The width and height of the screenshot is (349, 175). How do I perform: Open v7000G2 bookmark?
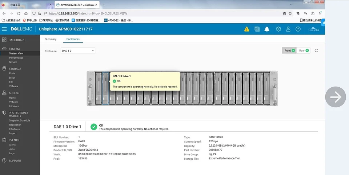pyautogui.click(x=119, y=20)
